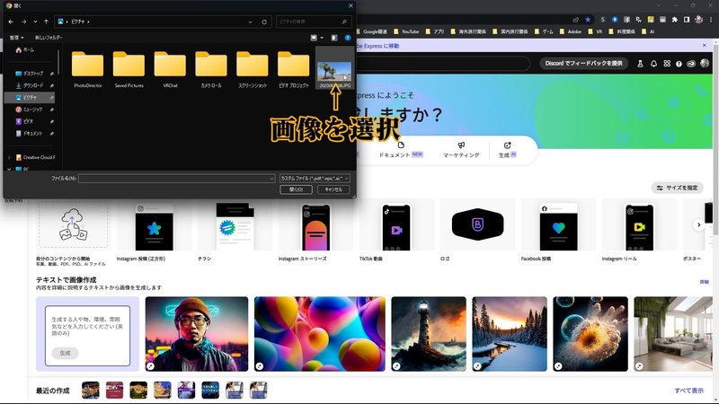Select the カメラ ロール folder
This screenshot has height=404, width=719.
211,69
